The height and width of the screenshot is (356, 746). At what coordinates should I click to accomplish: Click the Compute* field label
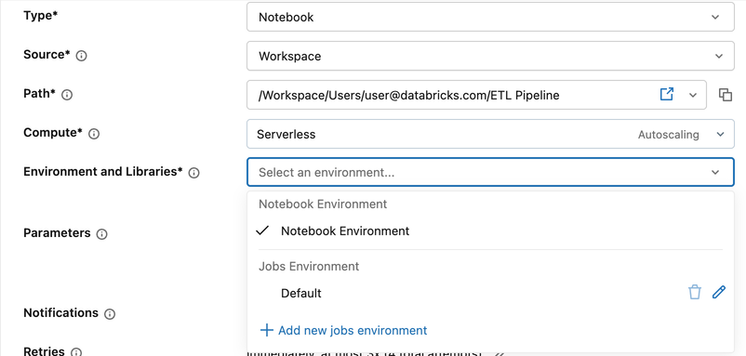point(53,133)
